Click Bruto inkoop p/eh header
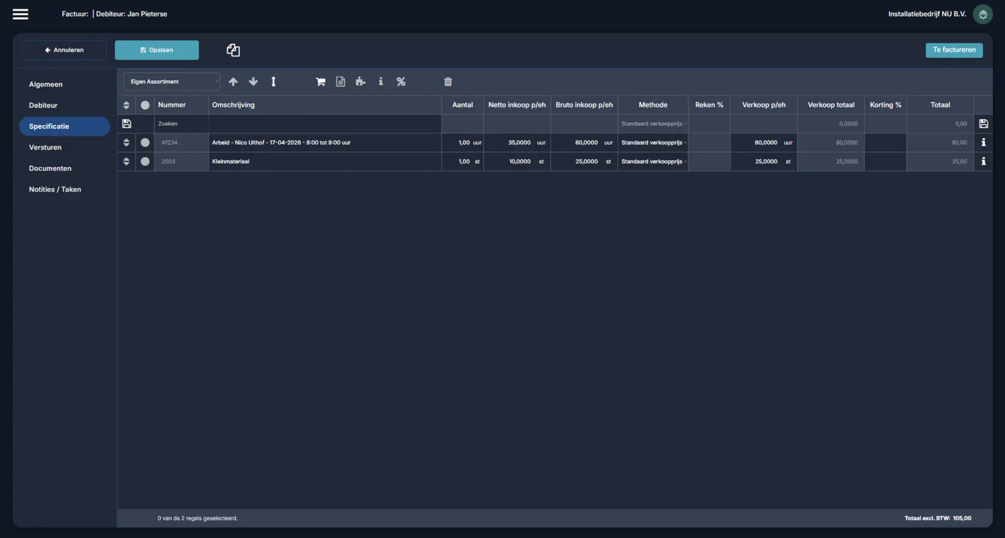 584,105
